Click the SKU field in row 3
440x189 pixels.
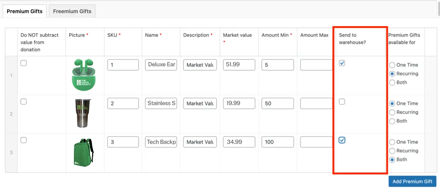tap(123, 142)
